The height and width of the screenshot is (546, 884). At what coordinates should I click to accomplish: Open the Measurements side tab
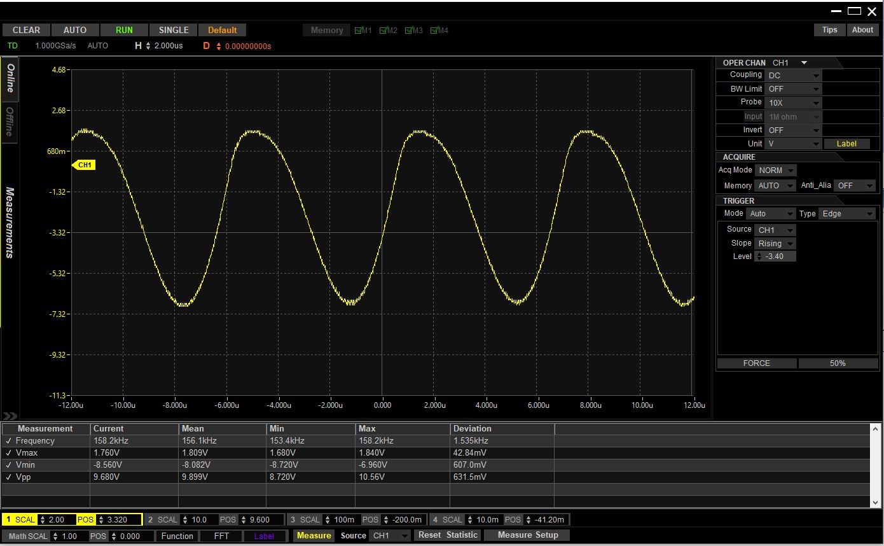[x=10, y=222]
